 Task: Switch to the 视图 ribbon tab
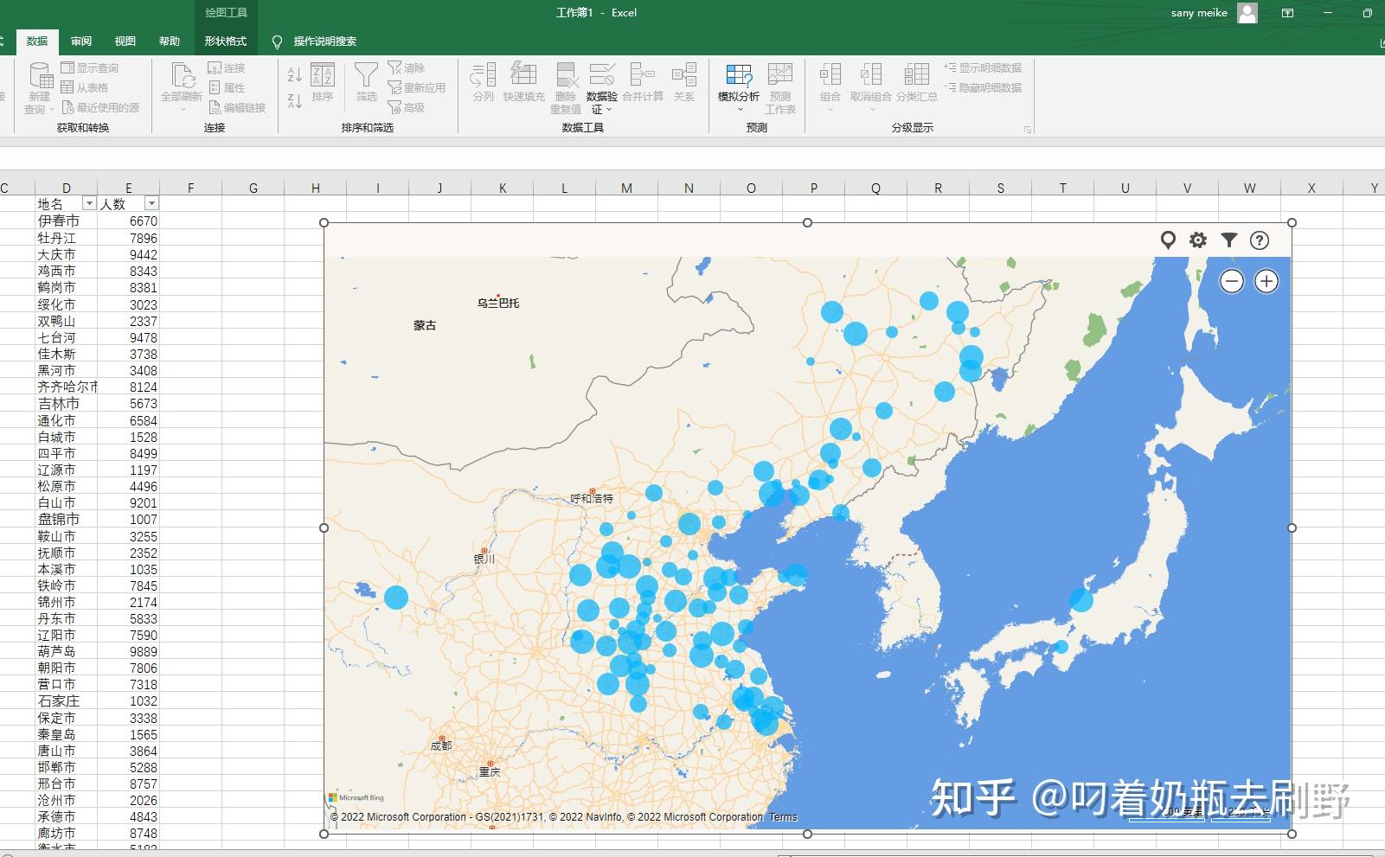[x=125, y=40]
